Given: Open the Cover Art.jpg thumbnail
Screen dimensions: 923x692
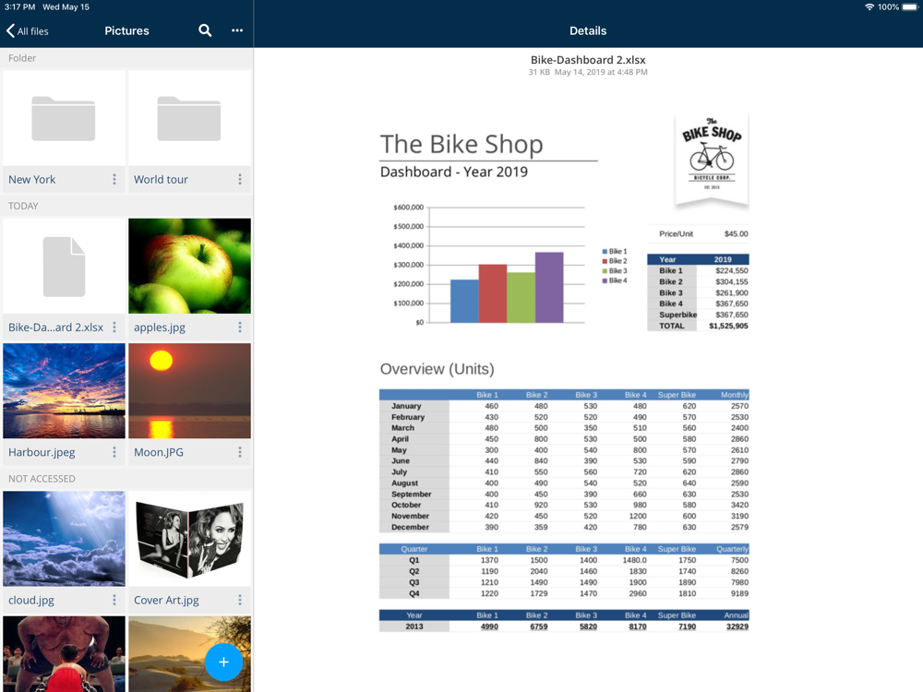Looking at the screenshot, I should (x=189, y=539).
